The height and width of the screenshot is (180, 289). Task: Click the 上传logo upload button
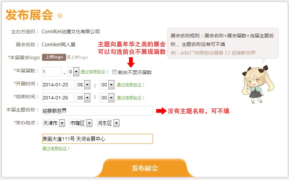click(x=54, y=57)
